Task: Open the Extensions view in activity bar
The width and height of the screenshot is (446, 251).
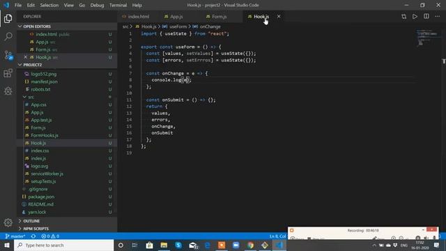Action: 8,73
